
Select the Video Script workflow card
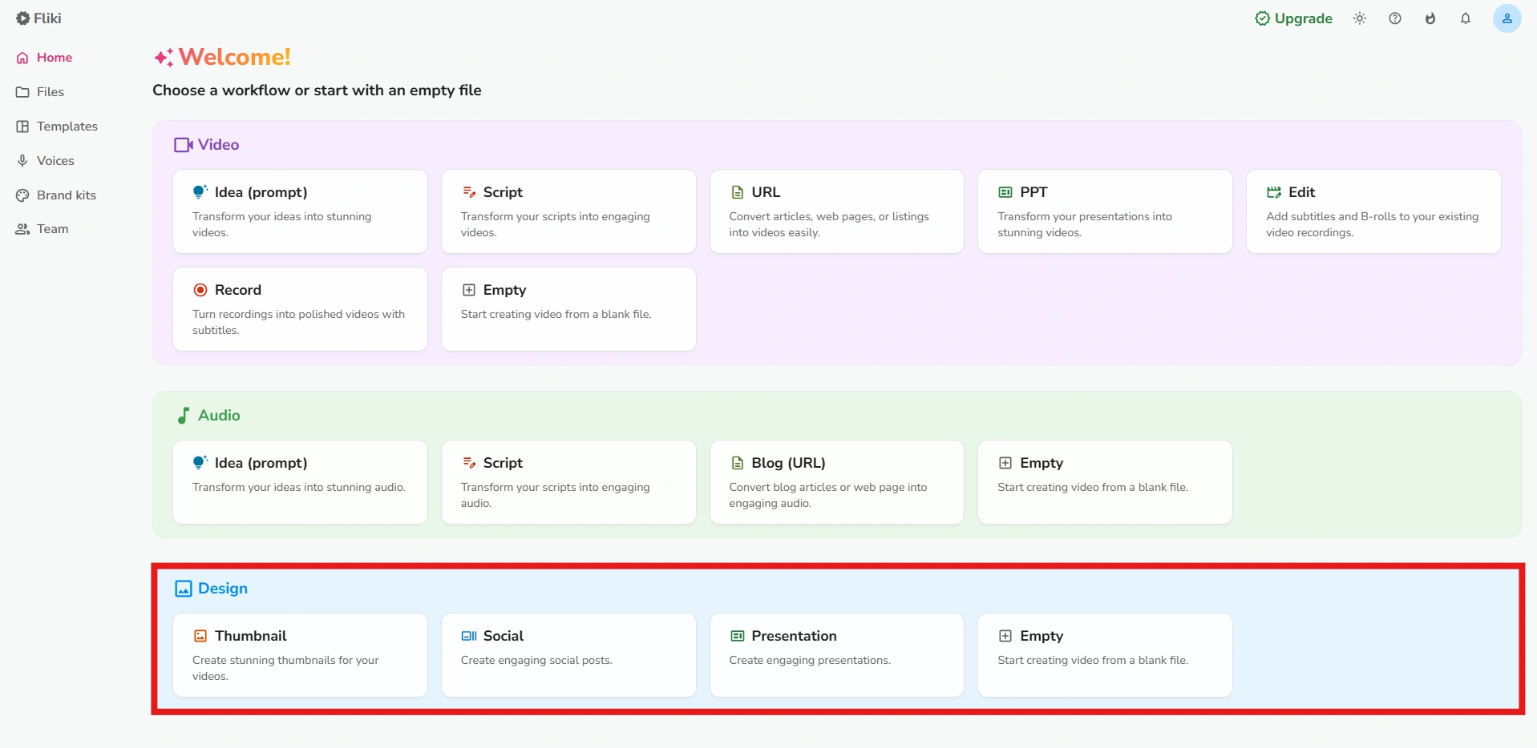(x=568, y=211)
